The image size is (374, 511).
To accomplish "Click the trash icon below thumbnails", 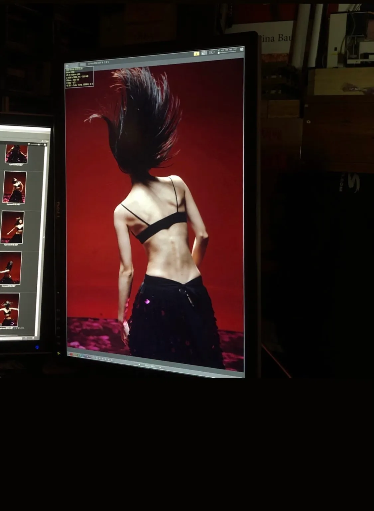I will point(33,338).
